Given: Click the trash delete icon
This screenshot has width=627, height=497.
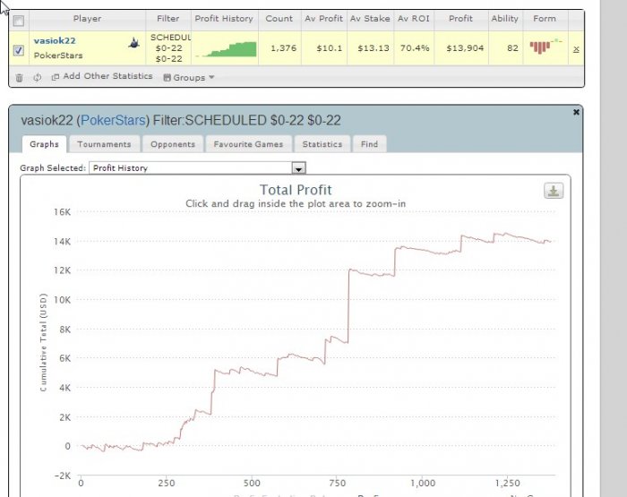Looking at the screenshot, I should pyautogui.click(x=19, y=78).
